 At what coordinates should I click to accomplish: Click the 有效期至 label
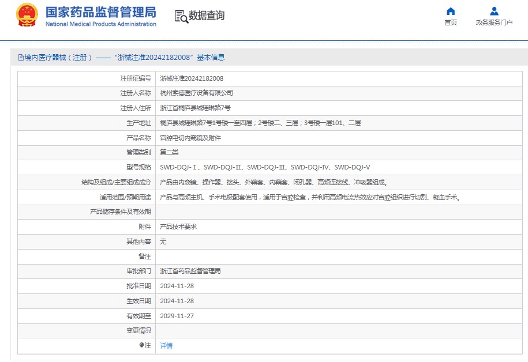pyautogui.click(x=138, y=316)
